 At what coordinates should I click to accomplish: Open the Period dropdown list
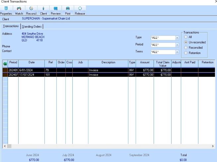pyautogui.click(x=177, y=45)
